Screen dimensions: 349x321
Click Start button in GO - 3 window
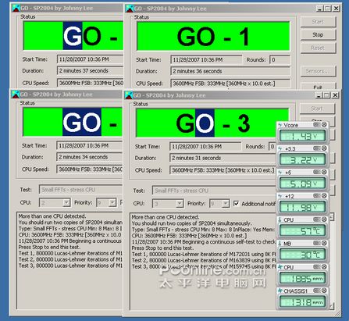(317, 109)
